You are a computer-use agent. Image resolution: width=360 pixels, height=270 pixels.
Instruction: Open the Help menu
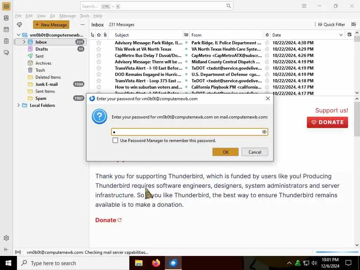tap(98, 16)
